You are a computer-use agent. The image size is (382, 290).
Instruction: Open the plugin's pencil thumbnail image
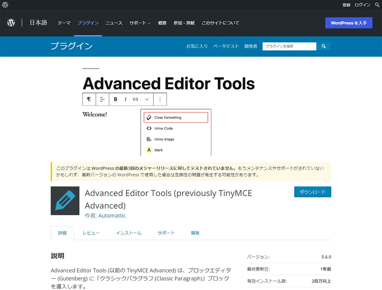pyautogui.click(x=65, y=201)
